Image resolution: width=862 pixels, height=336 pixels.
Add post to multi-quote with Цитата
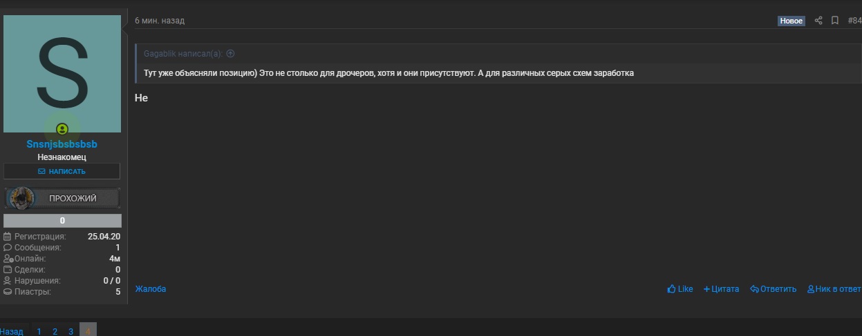(x=721, y=289)
